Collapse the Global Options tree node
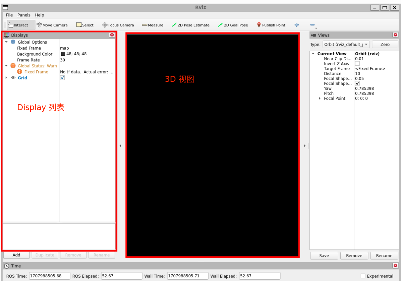The width and height of the screenshot is (401, 281). pyautogui.click(x=6, y=42)
